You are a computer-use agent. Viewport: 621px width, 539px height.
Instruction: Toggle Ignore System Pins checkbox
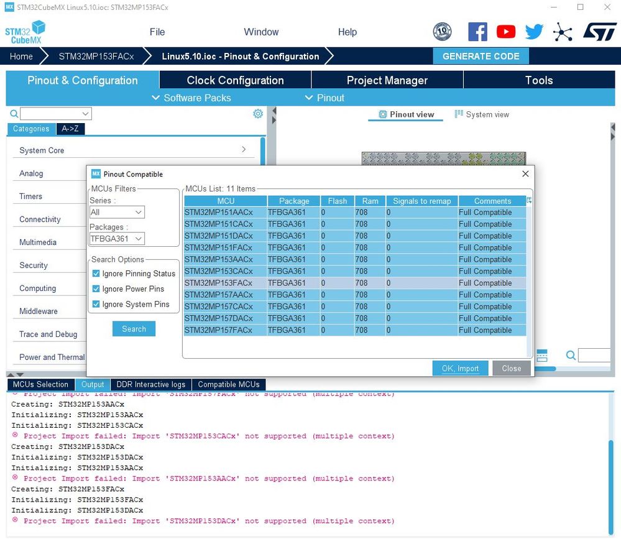click(x=96, y=304)
